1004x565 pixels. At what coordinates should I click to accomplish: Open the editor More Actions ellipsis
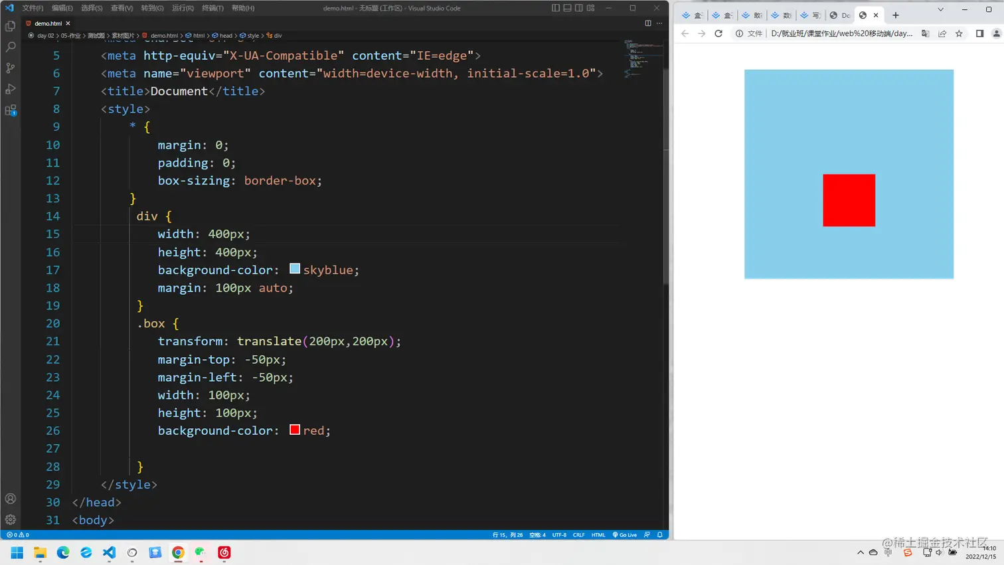[x=659, y=23]
